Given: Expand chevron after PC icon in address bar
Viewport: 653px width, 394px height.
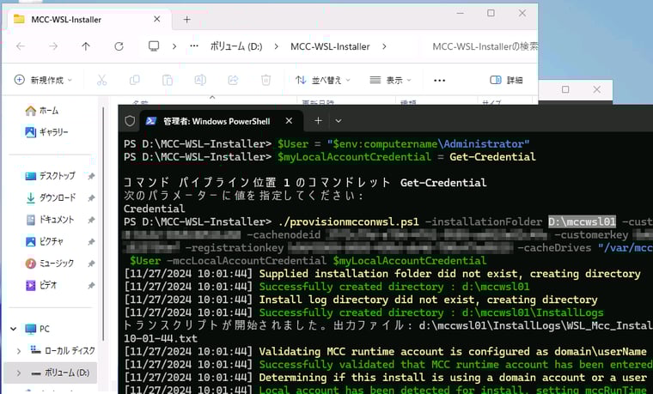Looking at the screenshot, I should (x=174, y=46).
